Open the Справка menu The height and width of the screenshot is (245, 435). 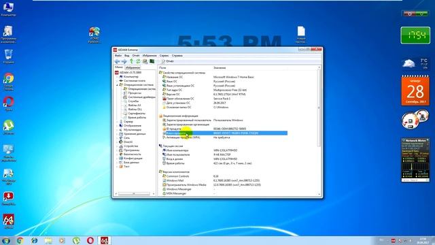[177, 56]
